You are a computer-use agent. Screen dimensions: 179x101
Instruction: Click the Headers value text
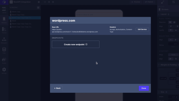click(x=121, y=31)
